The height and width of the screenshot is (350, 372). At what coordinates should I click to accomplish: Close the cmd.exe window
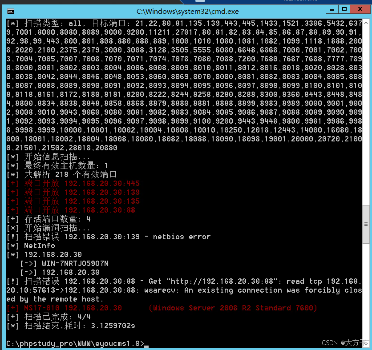tap(360, 9)
